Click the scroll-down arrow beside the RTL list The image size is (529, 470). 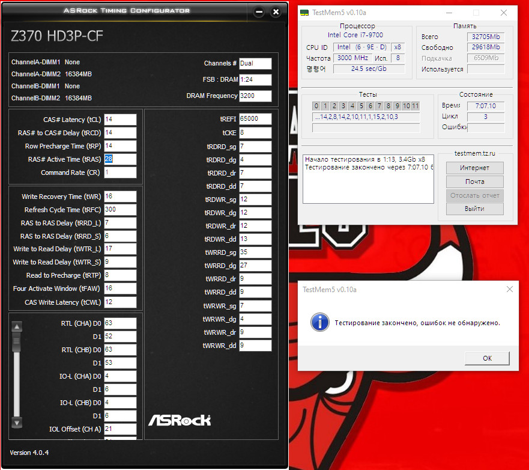(x=17, y=423)
